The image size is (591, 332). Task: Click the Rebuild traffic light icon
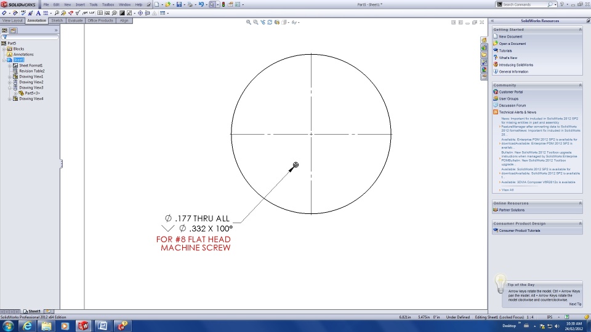(223, 4)
